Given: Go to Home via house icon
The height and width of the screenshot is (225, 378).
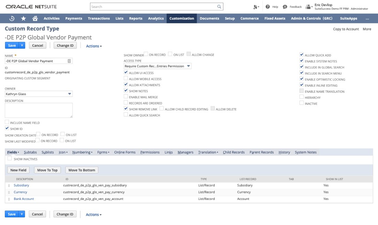Looking at the screenshot, I should coord(35,19).
